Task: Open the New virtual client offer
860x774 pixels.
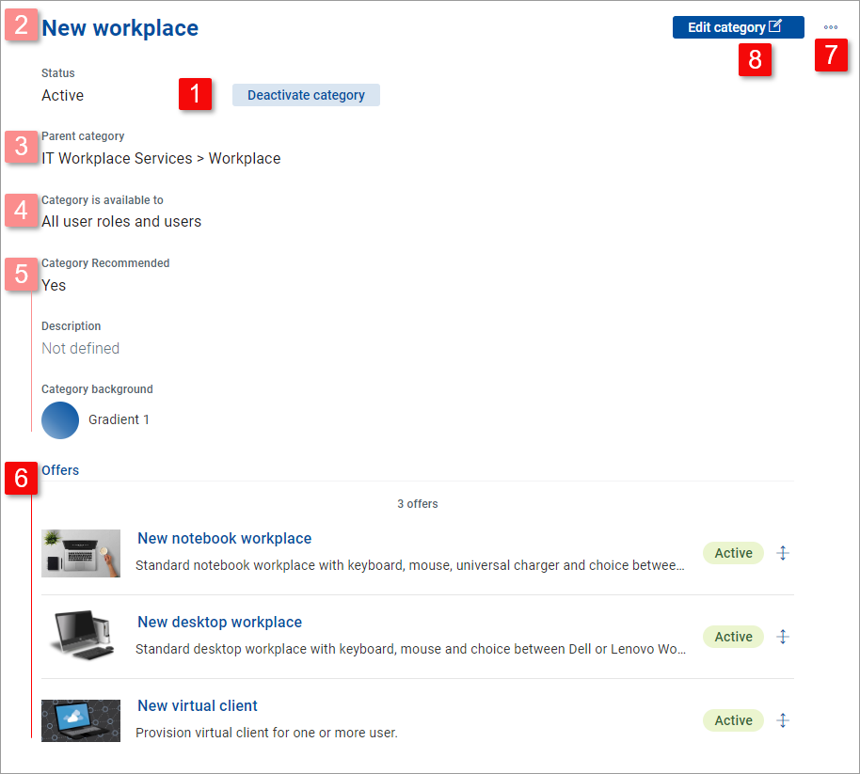Action: click(198, 706)
